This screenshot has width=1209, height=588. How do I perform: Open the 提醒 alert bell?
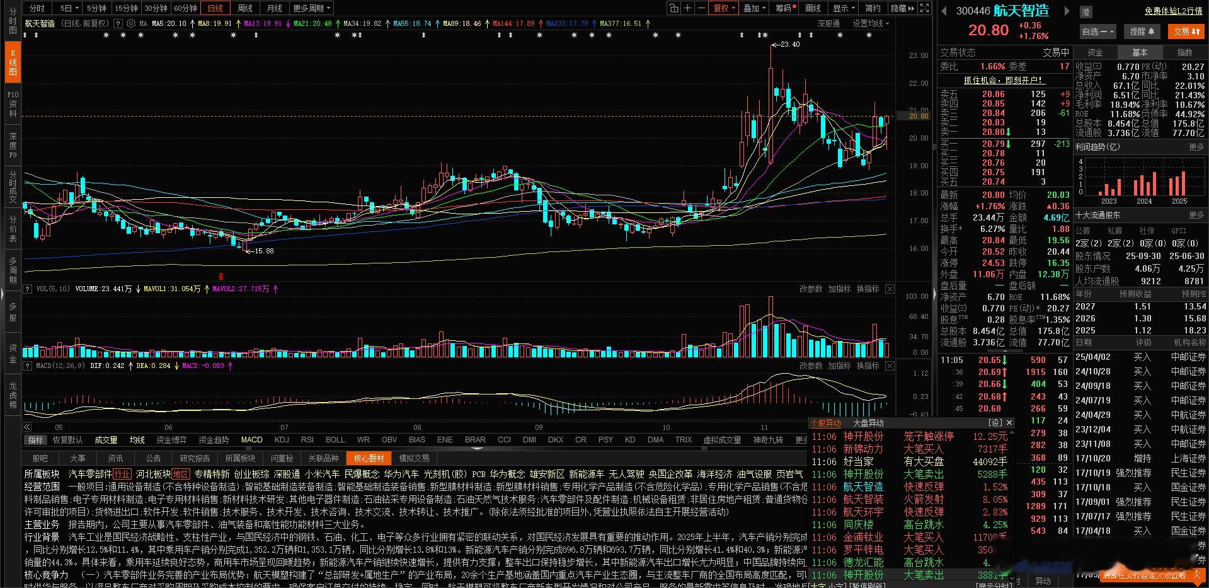[1142, 31]
